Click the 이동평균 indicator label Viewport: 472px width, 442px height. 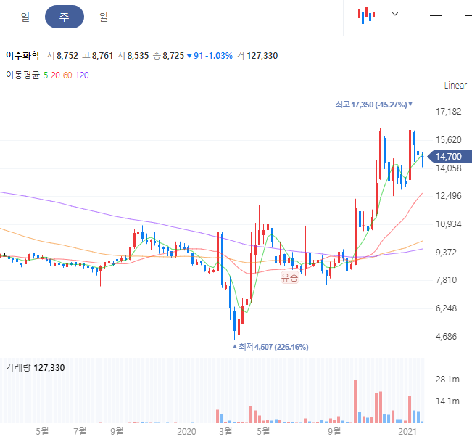click(23, 75)
